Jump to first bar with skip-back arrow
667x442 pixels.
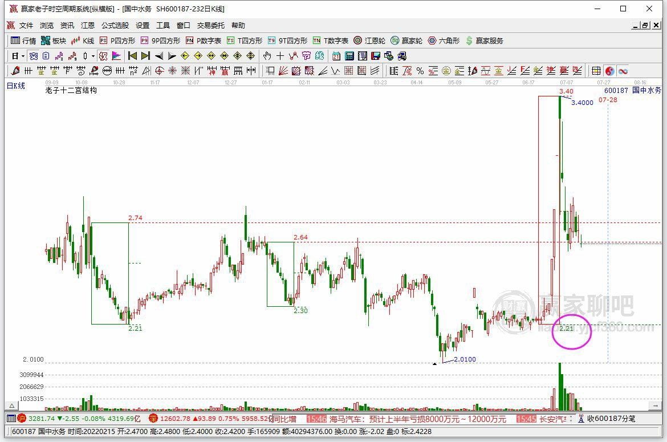pos(132,56)
